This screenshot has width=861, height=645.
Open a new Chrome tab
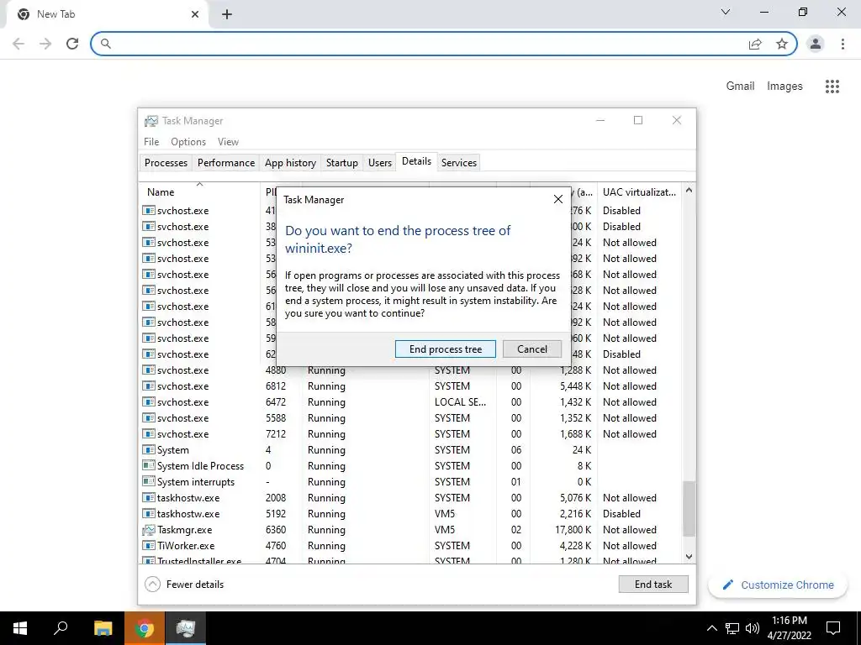click(227, 14)
